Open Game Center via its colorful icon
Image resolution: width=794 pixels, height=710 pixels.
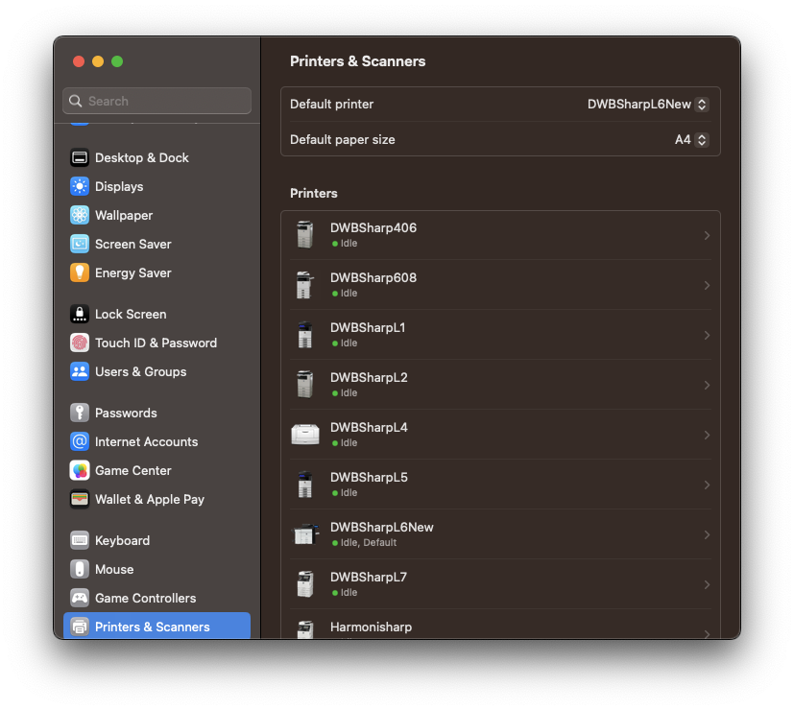(x=80, y=470)
